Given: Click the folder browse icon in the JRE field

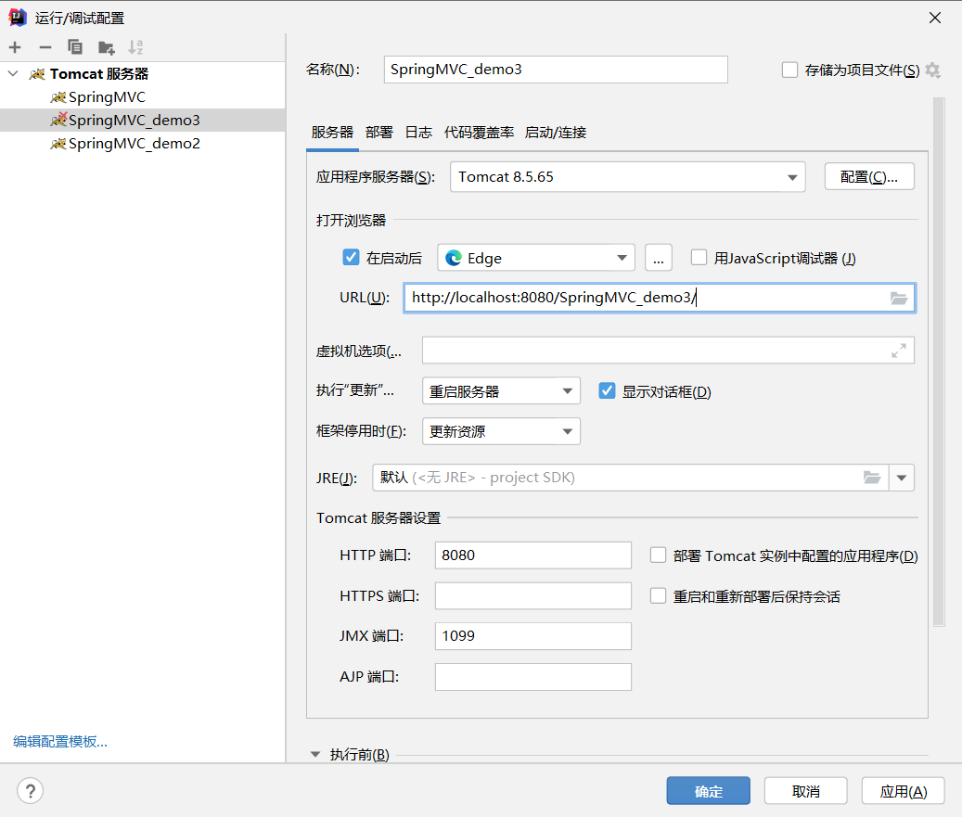Looking at the screenshot, I should click(x=872, y=478).
